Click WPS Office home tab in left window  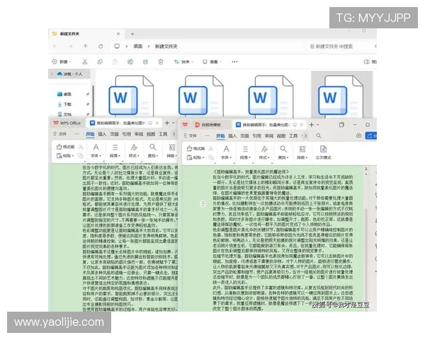[67, 123]
